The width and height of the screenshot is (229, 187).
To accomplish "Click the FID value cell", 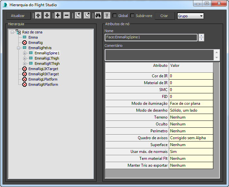I will pos(191,97).
